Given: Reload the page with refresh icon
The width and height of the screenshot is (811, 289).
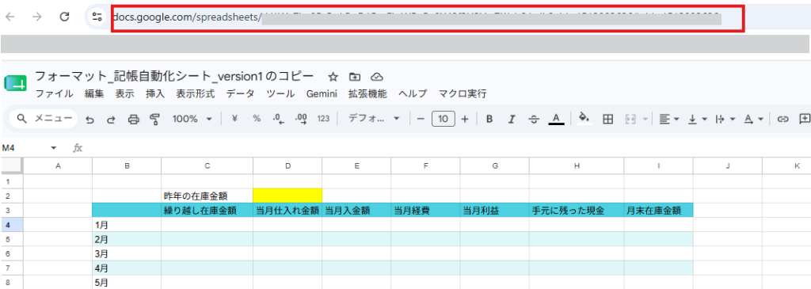Looking at the screenshot, I should tap(65, 17).
